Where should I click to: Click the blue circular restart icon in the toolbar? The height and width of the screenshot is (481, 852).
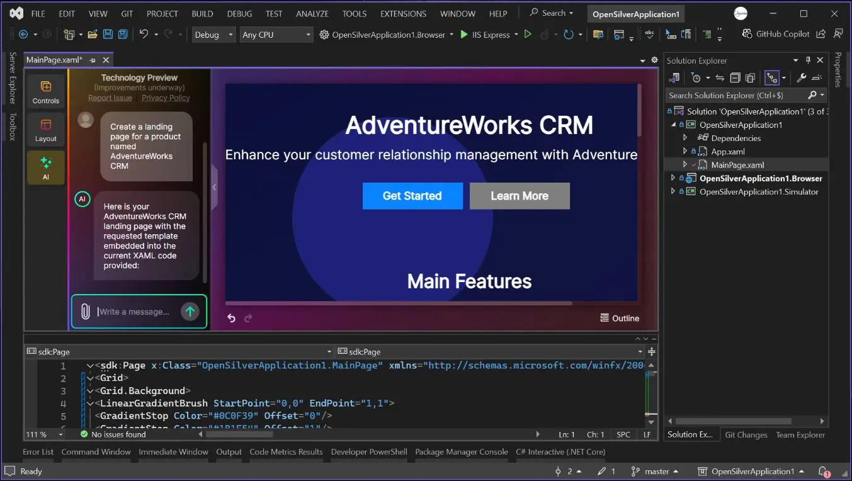[569, 35]
